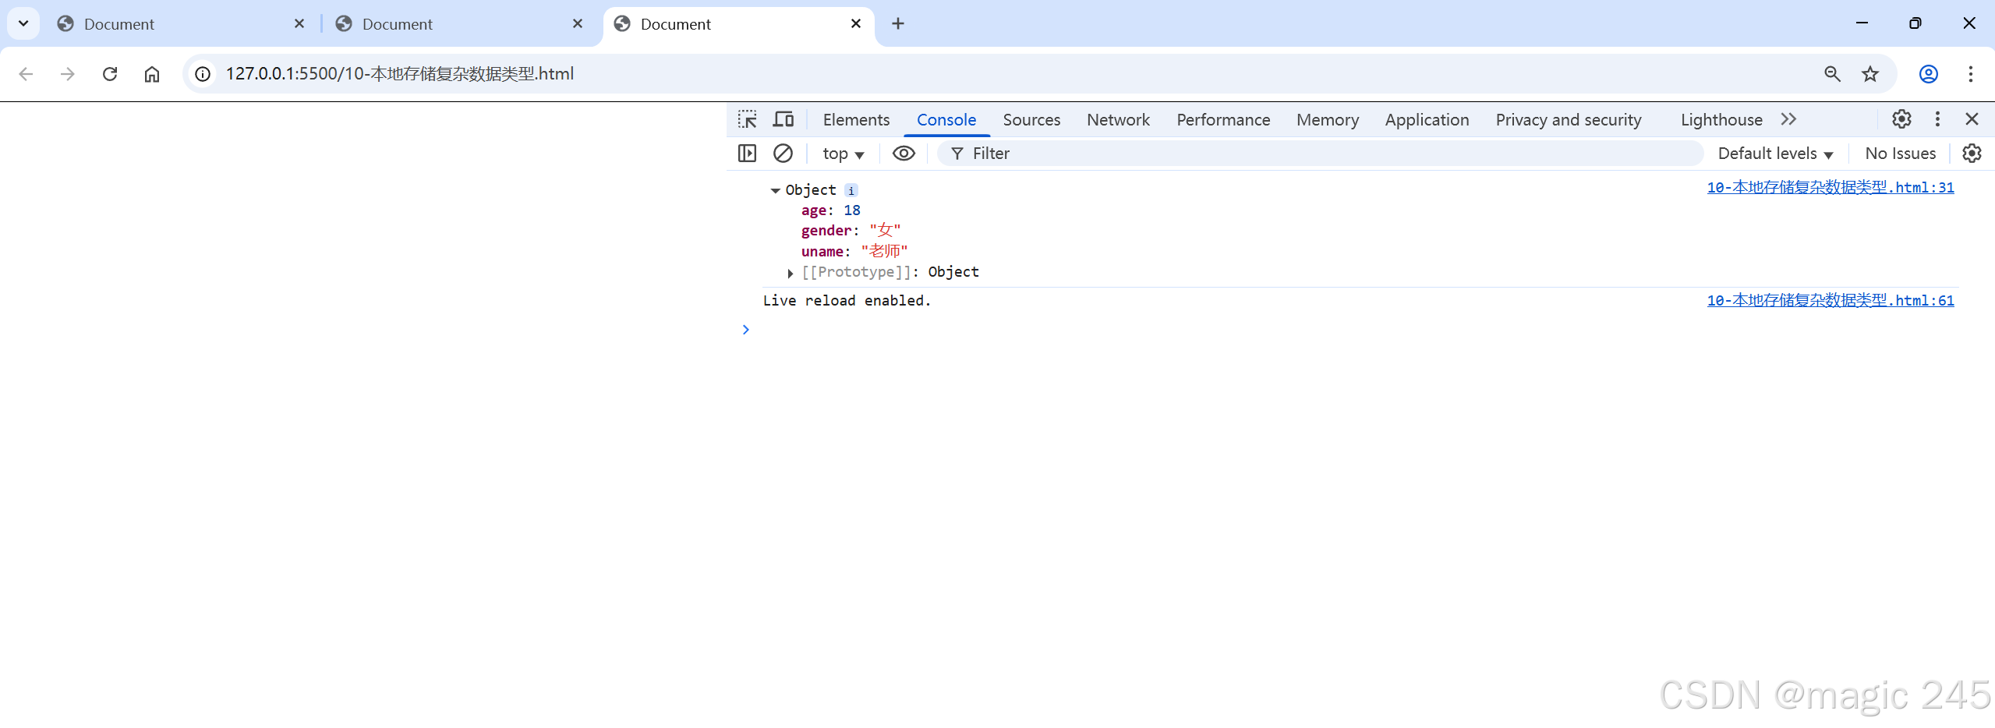This screenshot has width=1995, height=728.
Task: Open the tab search dropdown arrow
Action: 23,23
